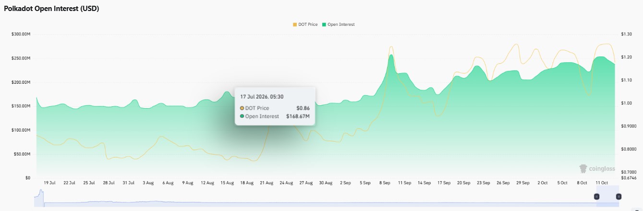Click the $1.10 price axis value
This screenshot has height=211, width=643.
pos(626,80)
